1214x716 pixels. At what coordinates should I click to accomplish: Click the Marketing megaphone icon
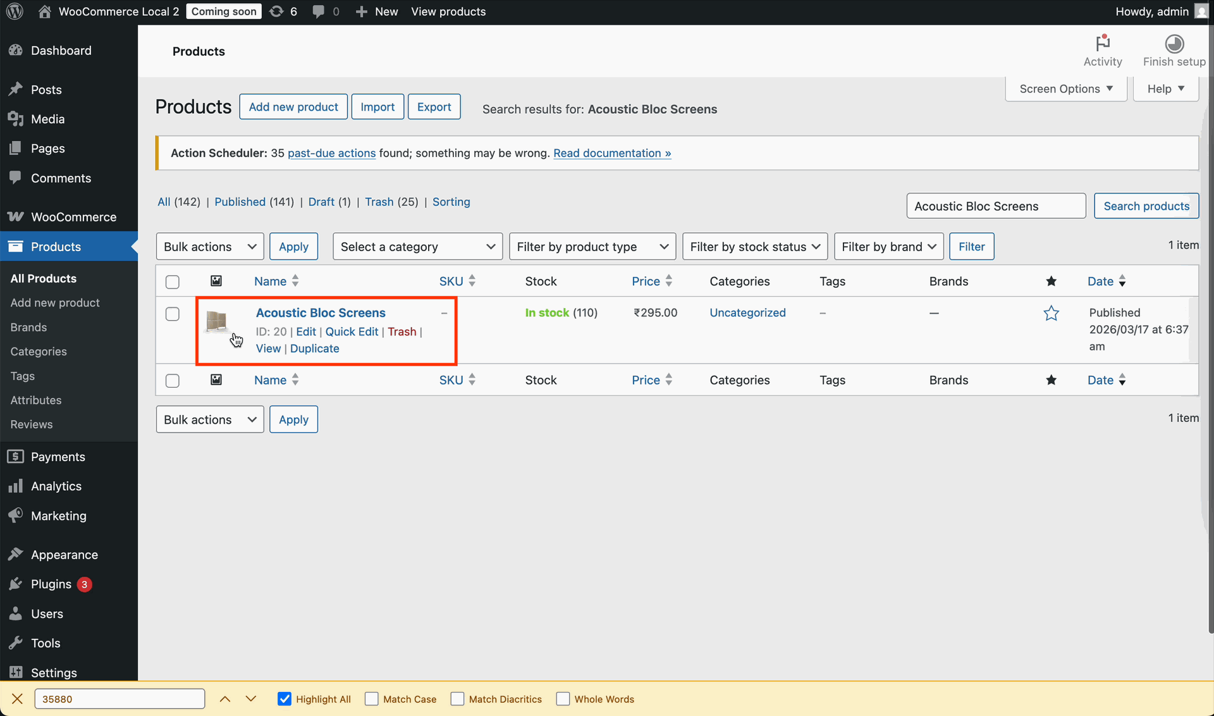[x=16, y=515]
